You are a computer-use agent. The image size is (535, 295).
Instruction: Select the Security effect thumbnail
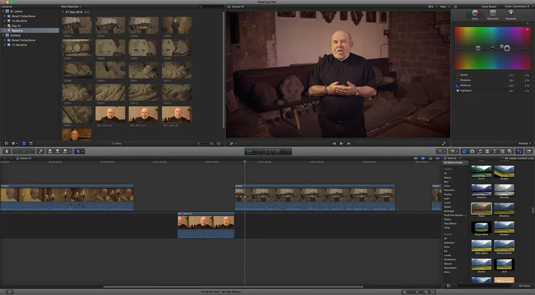click(504, 190)
